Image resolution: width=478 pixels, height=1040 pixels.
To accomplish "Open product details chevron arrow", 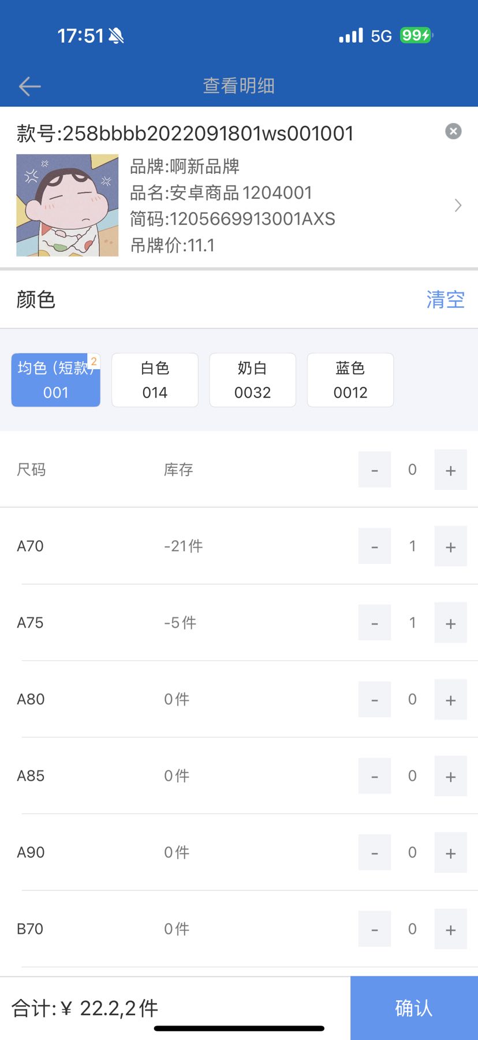I will (x=458, y=206).
